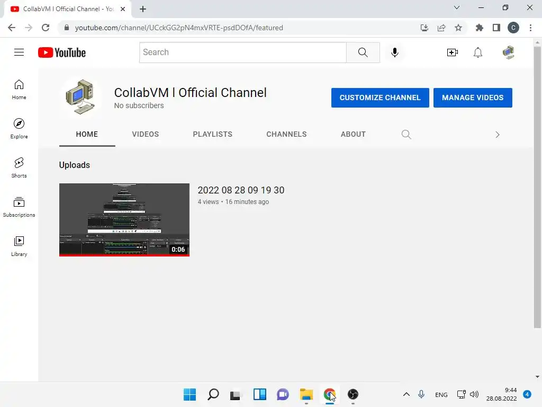
Task: Switch to the PLAYLISTS tab
Action: [212, 134]
